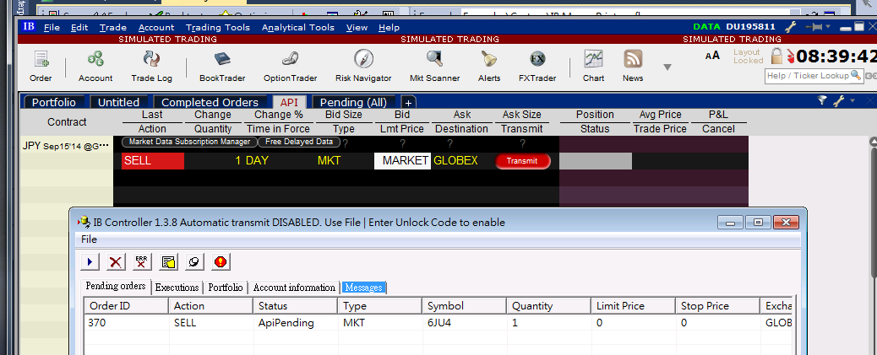
Task: Click the funnel filter icon on tab bar
Action: (x=821, y=100)
